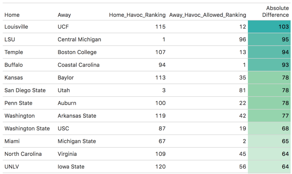The width and height of the screenshot is (292, 174).
Task: Select the light green 68 difference cell
Action: click(x=269, y=128)
